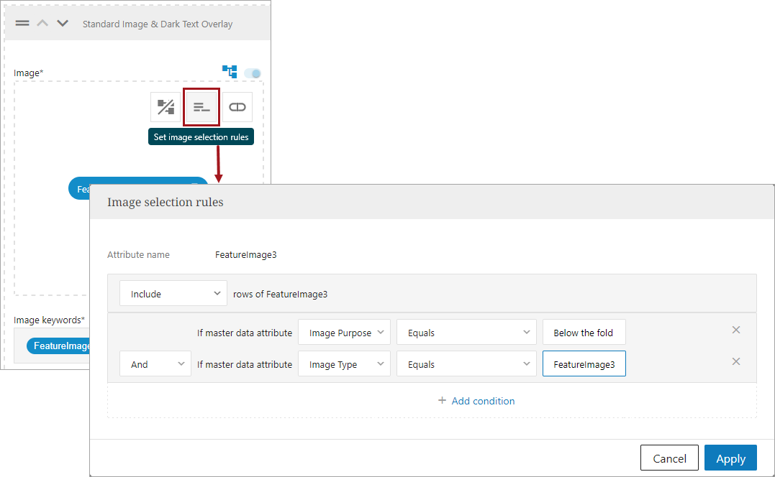
Task: Click the pill-shaped link icon button
Action: [237, 107]
